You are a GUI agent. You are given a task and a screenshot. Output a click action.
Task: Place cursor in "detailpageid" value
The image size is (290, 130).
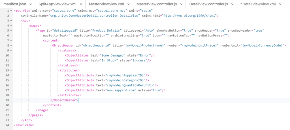[x=65, y=31]
